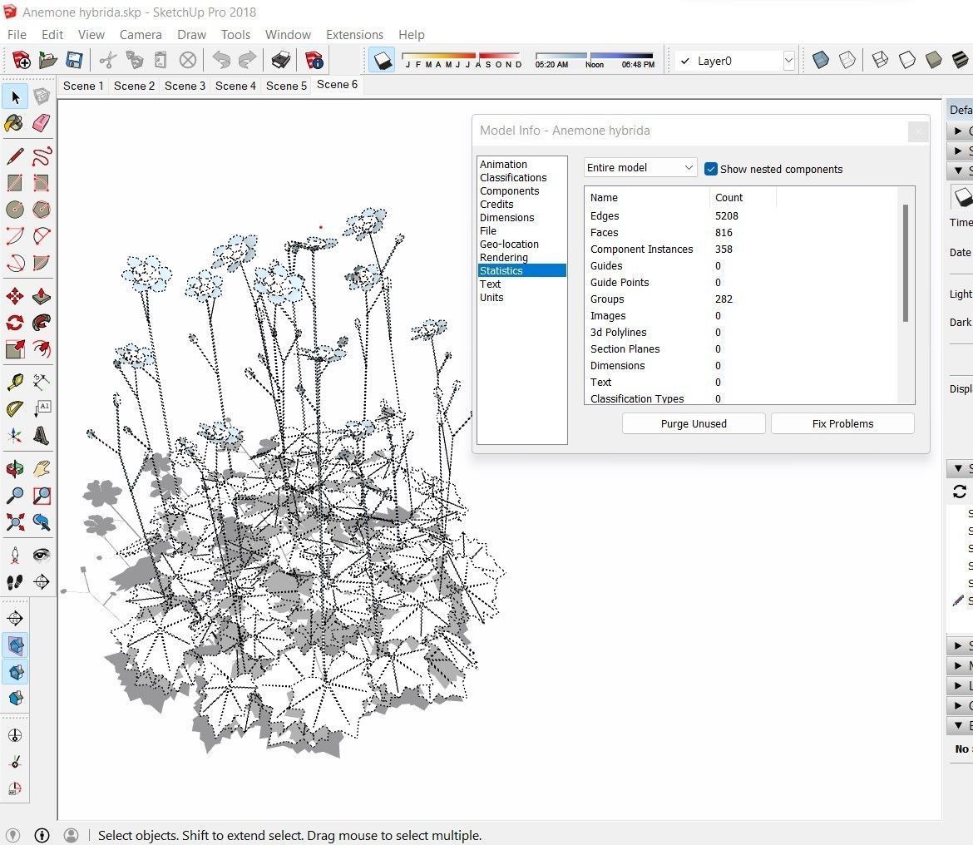Open the File menu

(x=17, y=35)
